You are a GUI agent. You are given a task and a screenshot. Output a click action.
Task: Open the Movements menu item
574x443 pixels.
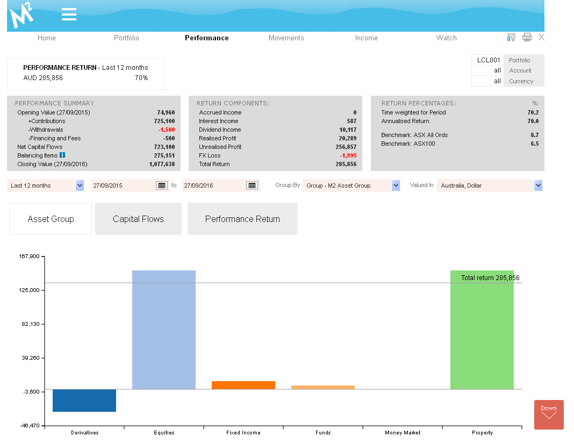click(x=286, y=38)
